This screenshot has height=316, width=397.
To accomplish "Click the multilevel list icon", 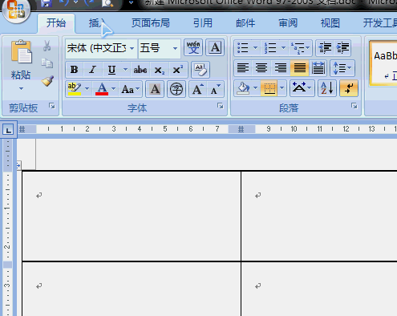I will click(298, 48).
